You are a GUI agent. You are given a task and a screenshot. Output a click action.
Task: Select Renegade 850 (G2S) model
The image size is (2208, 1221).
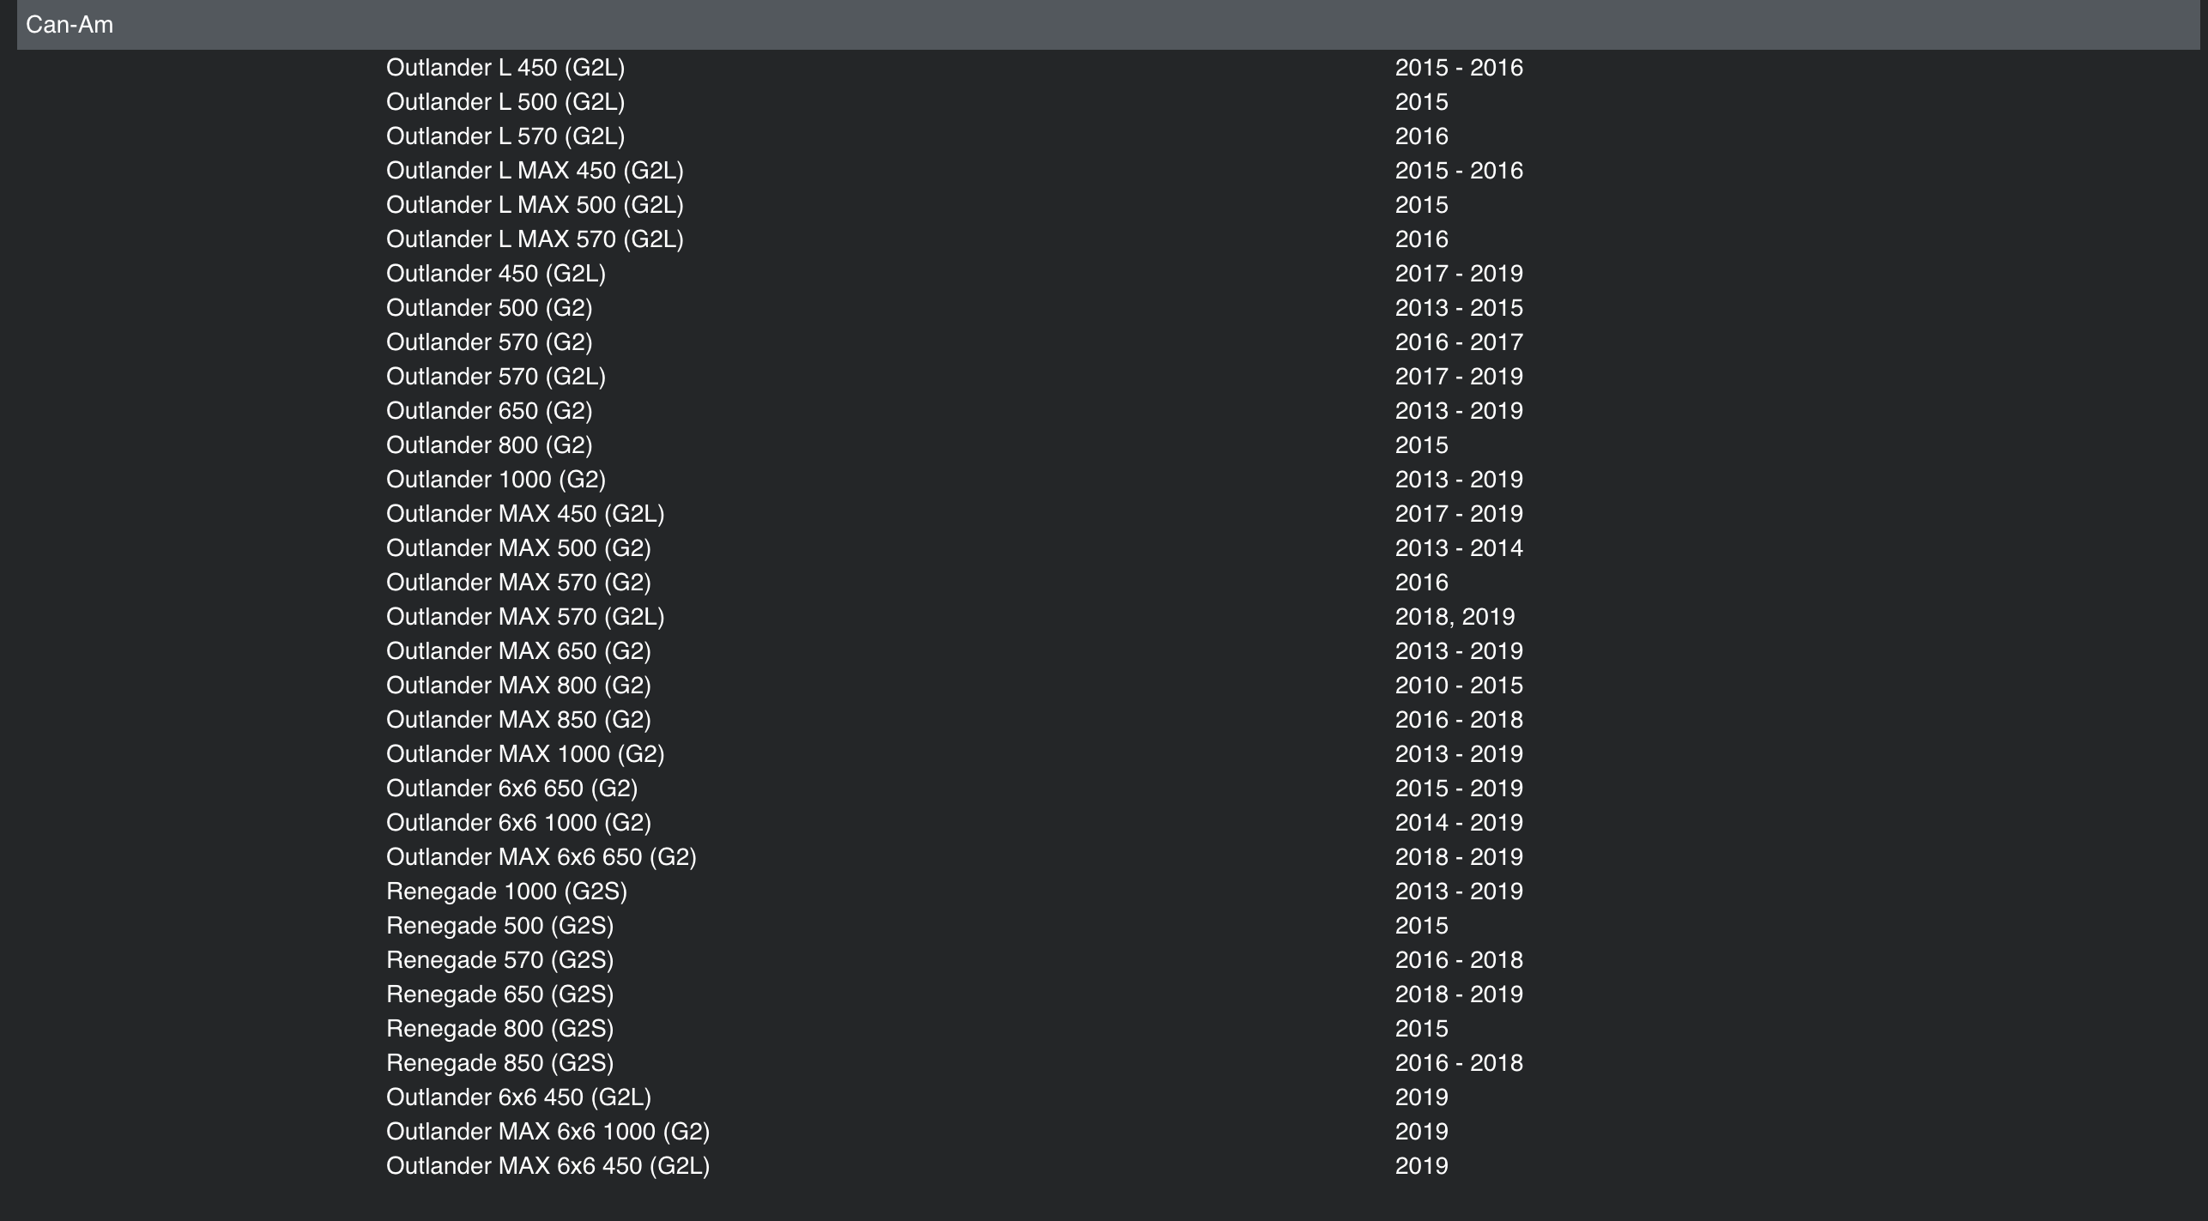pos(500,1063)
